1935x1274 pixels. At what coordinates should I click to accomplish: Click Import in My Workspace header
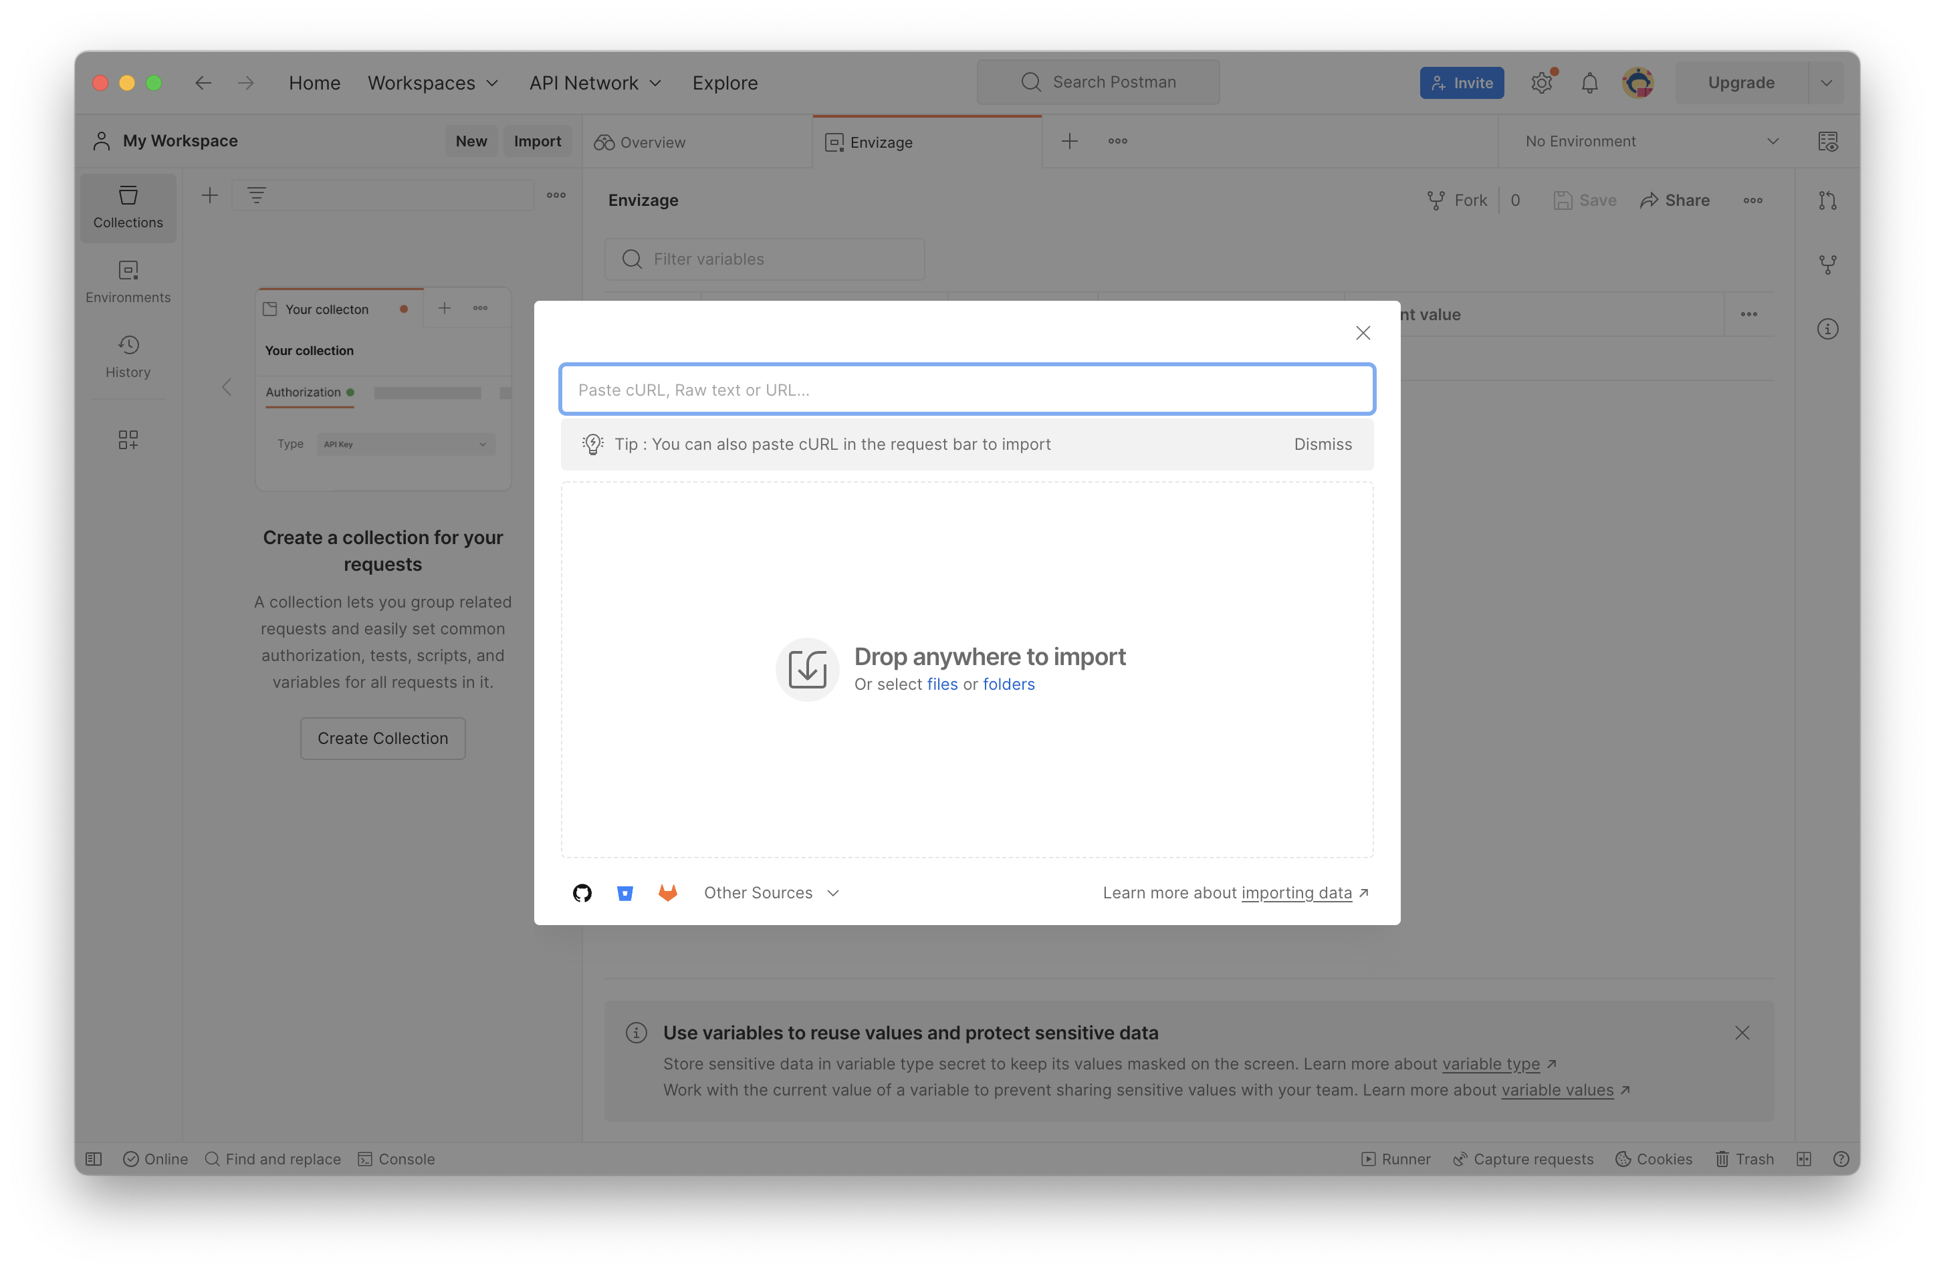(538, 140)
